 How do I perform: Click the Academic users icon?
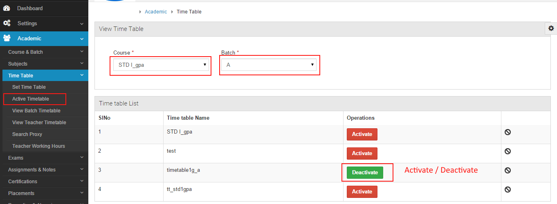[7, 38]
